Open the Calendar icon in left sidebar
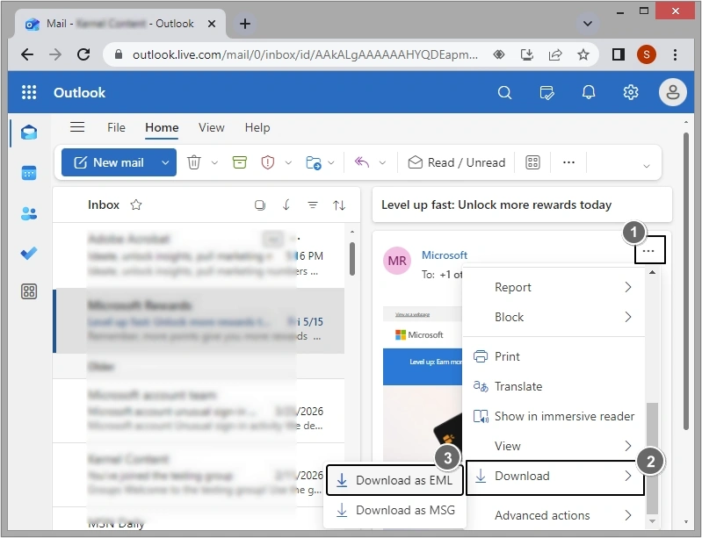This screenshot has width=702, height=538. pyautogui.click(x=29, y=173)
